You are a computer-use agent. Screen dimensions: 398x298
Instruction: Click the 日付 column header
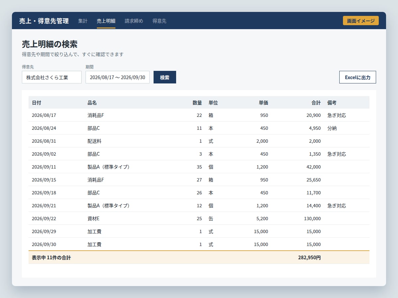36,103
